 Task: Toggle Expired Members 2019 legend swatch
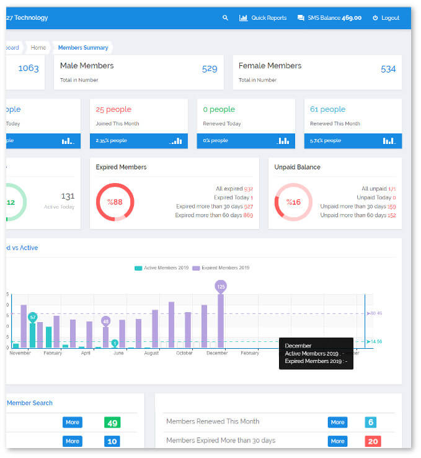point(196,268)
